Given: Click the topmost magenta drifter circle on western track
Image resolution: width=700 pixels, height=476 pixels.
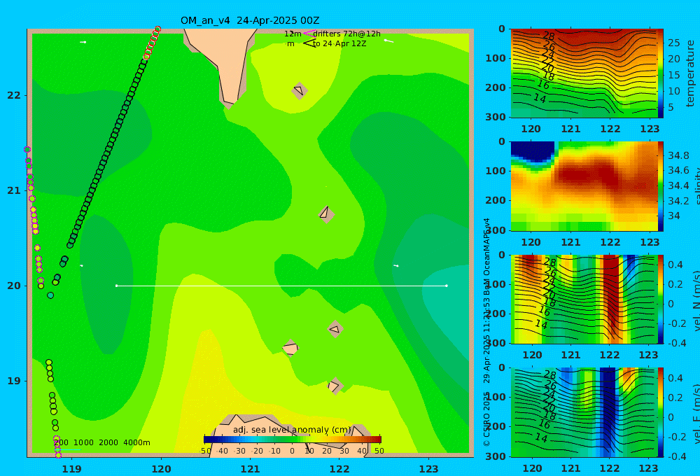Looking at the screenshot, I should 27,150.
